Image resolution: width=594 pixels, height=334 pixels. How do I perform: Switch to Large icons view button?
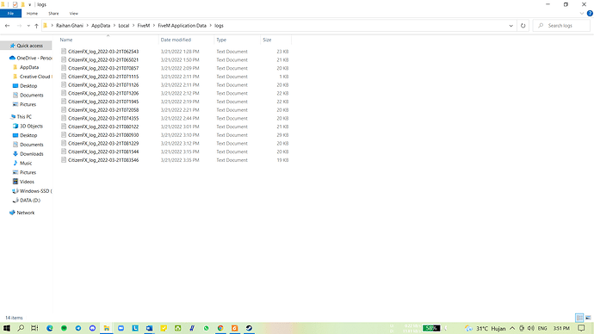[588, 318]
